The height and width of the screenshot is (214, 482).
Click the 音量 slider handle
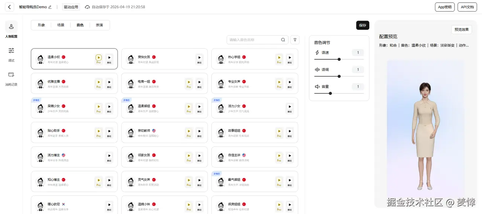[x=330, y=93]
